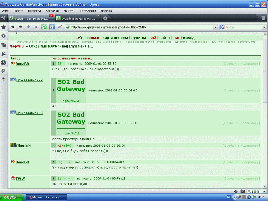The height and width of the screenshot is (201, 268).
Task: Open the Бой link
Action: point(153,38)
